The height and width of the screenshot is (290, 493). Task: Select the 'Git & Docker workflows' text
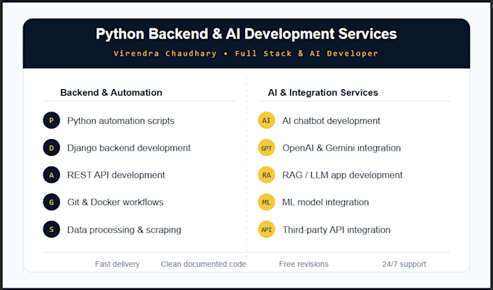tap(115, 202)
